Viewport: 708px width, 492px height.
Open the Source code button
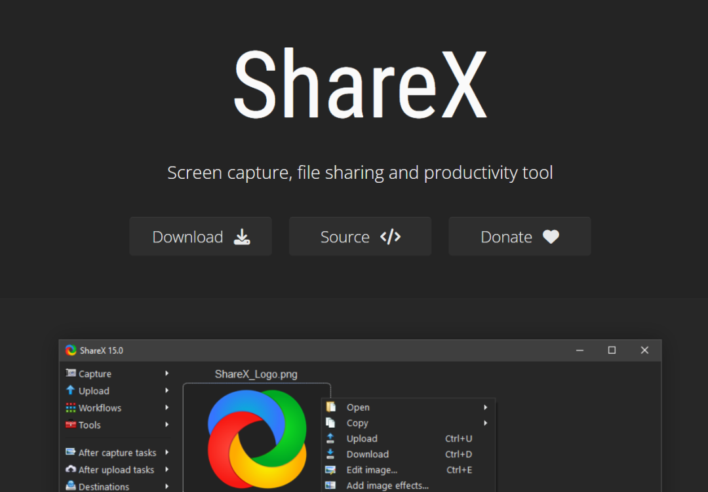(x=361, y=237)
